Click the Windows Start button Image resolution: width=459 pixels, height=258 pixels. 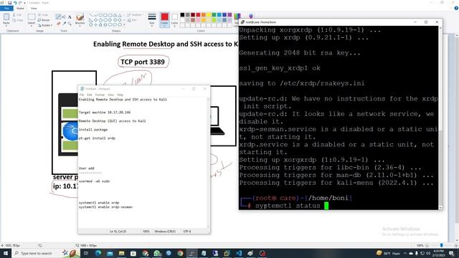5,253
